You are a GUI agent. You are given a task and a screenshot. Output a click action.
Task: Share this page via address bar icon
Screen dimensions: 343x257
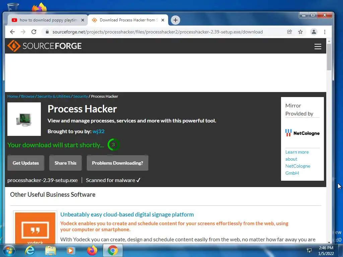(290, 32)
